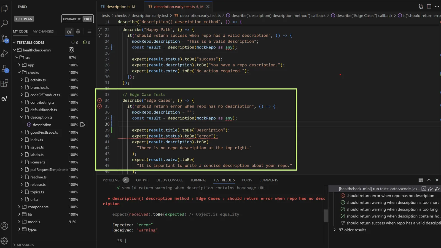Select codeOfConduct.ts in the tree
Screen dimensions: 441x248
[x=45, y=95]
